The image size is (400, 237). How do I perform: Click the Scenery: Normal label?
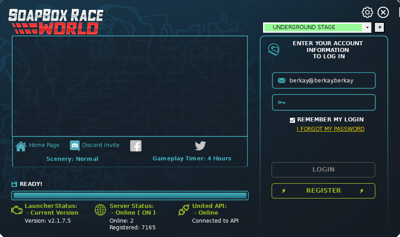72,159
